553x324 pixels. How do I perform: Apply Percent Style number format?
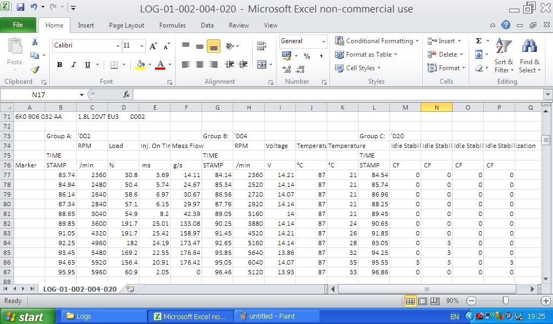pos(307,56)
